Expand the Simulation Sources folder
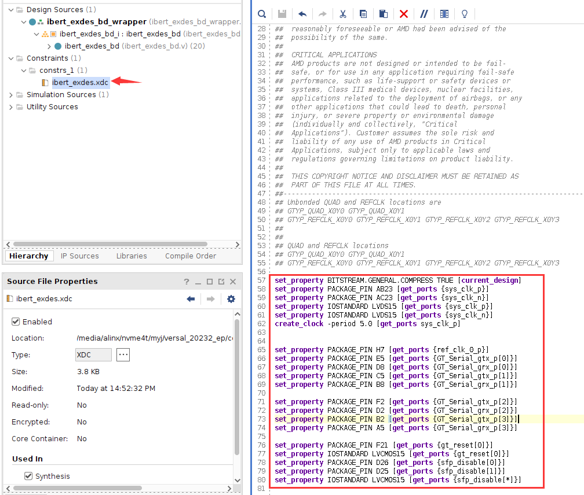 point(12,95)
